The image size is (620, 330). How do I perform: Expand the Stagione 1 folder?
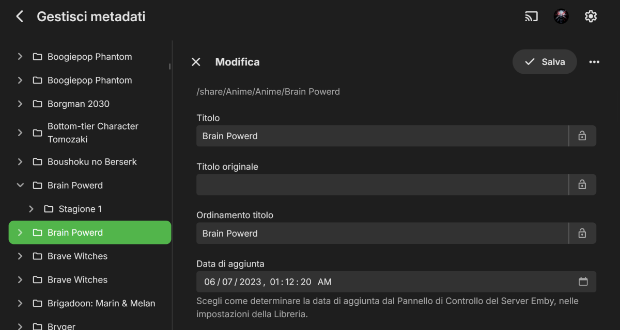pos(32,209)
